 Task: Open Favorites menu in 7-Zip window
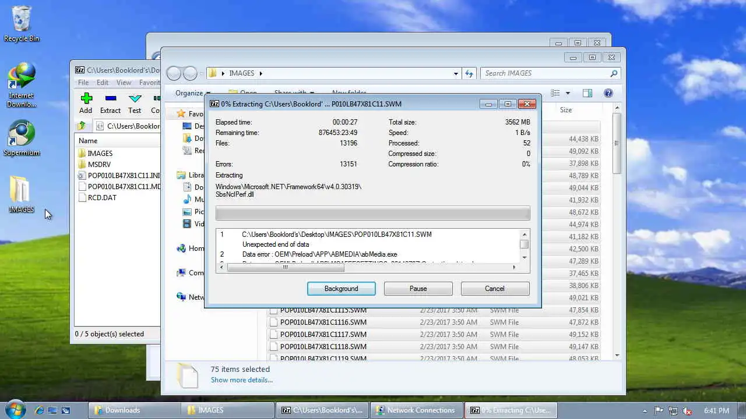[x=149, y=83]
